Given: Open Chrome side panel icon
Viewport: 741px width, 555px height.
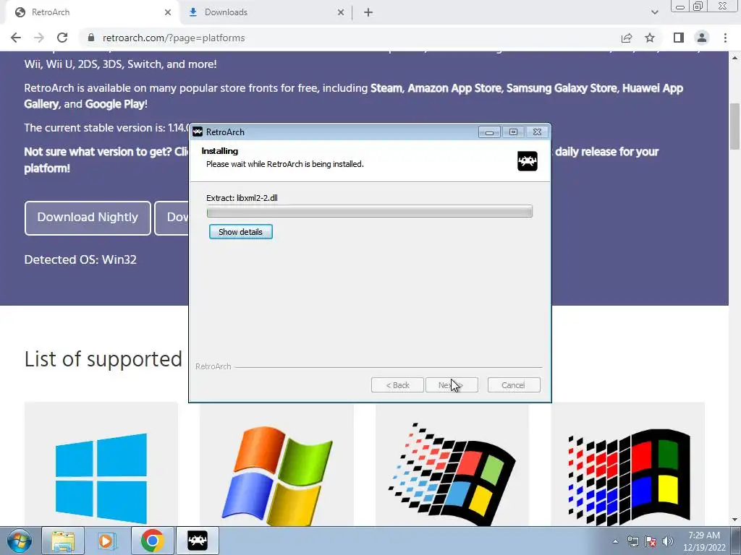Looking at the screenshot, I should (x=679, y=38).
